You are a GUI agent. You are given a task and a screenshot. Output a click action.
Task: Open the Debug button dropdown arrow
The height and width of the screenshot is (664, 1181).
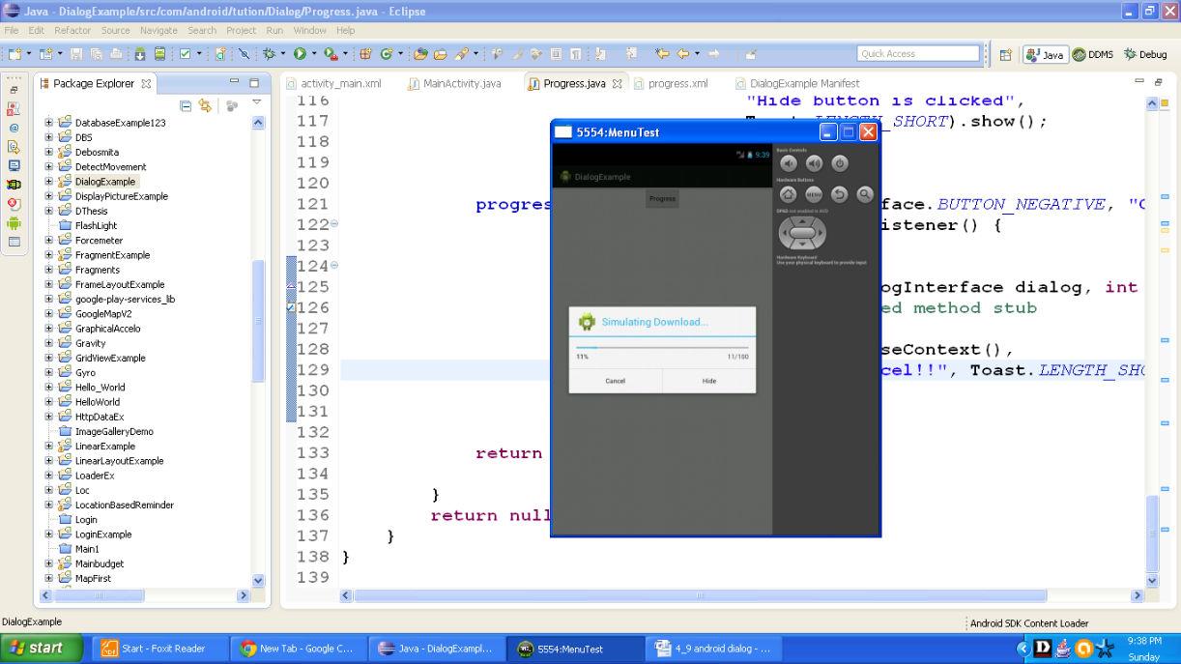282,55
